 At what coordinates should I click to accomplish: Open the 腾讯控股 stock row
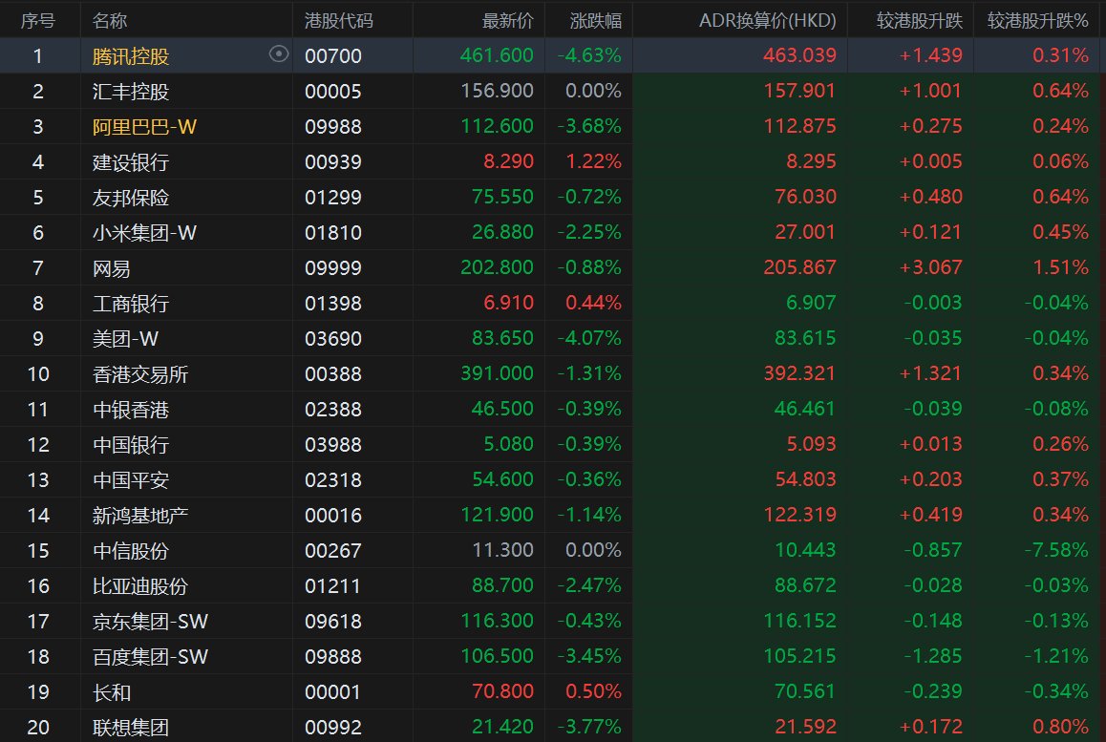[553, 55]
